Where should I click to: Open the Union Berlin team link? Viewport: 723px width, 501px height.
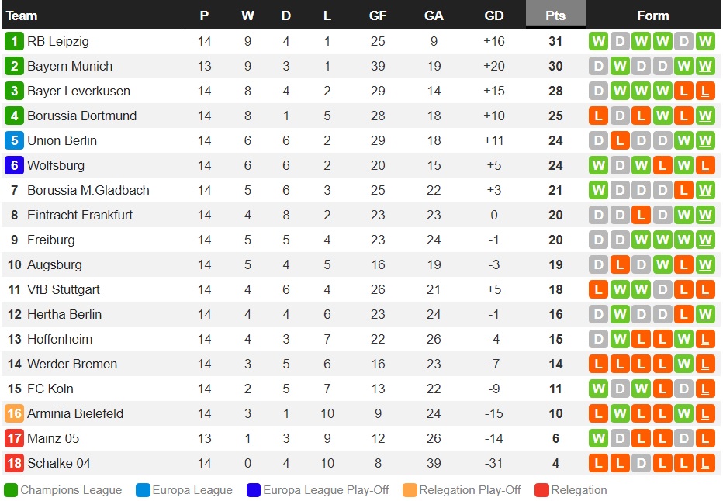pyautogui.click(x=62, y=140)
